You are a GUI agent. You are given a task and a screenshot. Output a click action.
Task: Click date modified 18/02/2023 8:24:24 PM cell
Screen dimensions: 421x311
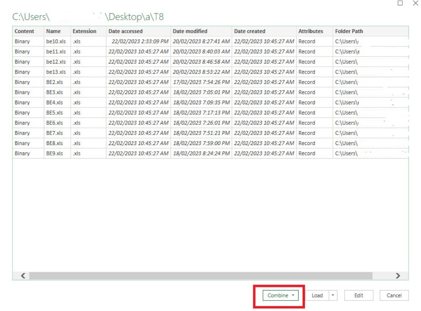coord(201,153)
